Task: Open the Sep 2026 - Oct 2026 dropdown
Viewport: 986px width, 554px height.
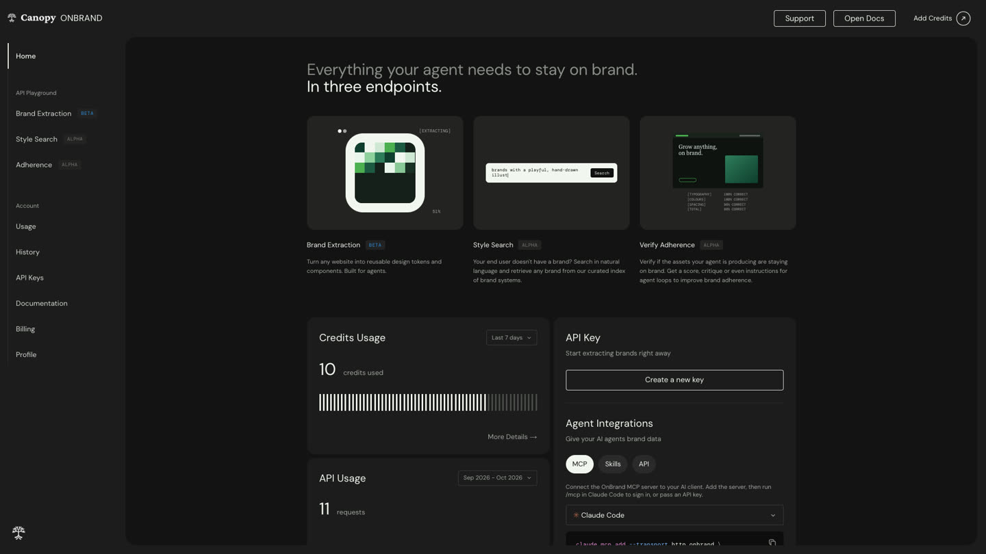Action: click(x=497, y=478)
